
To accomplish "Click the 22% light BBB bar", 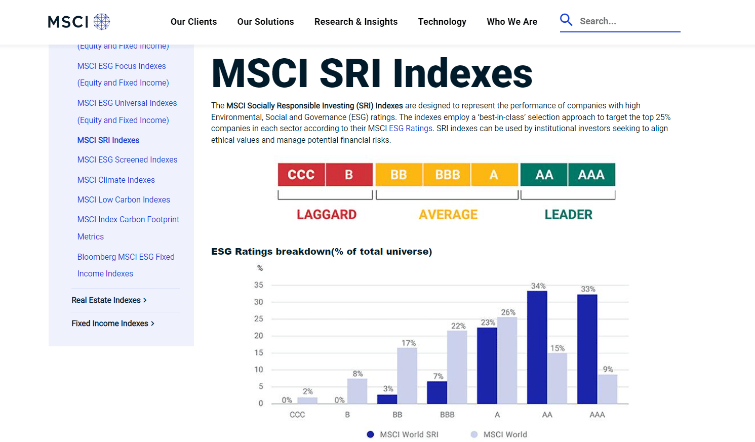I will coord(457,367).
